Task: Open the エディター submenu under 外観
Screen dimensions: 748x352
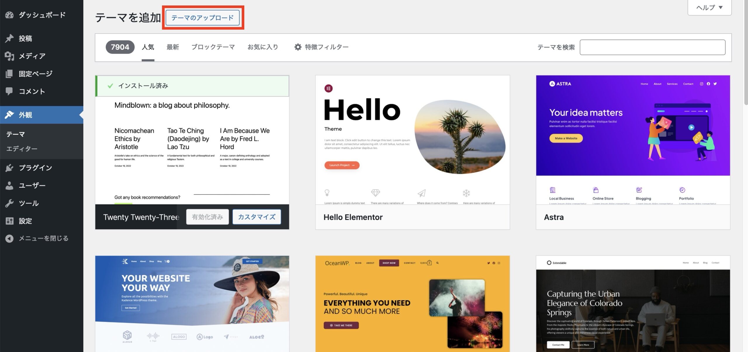Action: pos(22,148)
